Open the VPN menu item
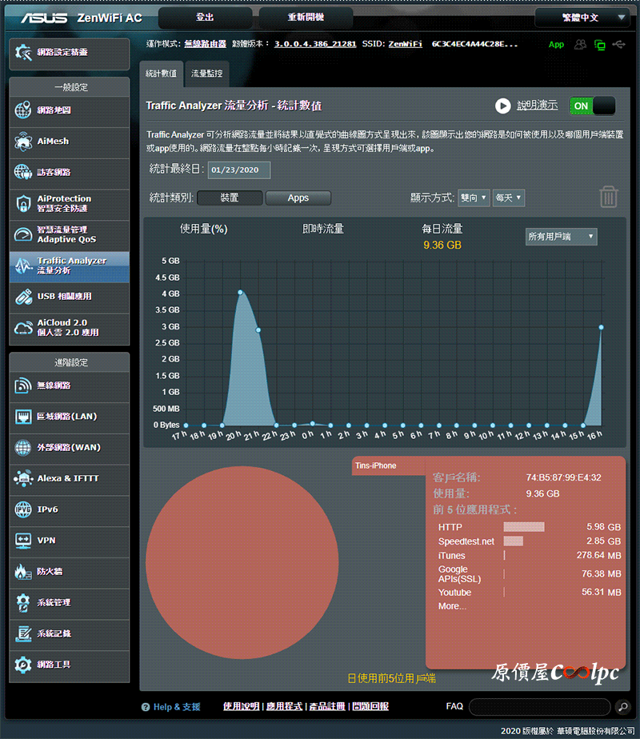640x739 pixels. [70, 541]
